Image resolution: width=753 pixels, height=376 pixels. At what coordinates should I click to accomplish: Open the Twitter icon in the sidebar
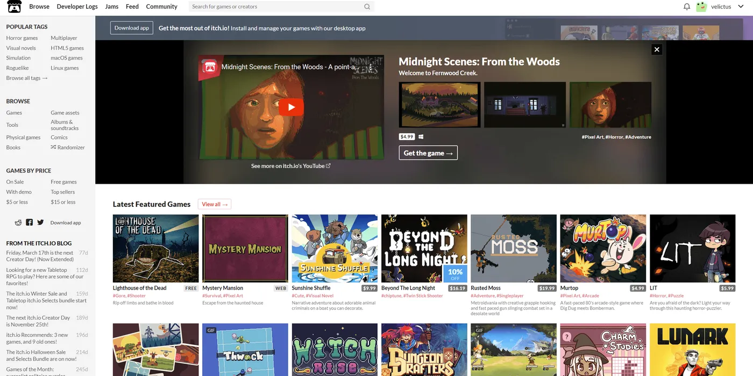click(x=40, y=222)
